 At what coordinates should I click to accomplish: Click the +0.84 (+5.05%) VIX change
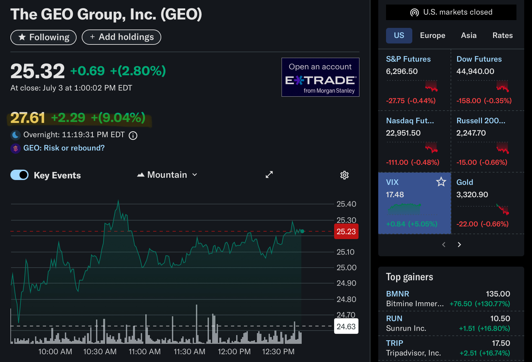point(412,224)
